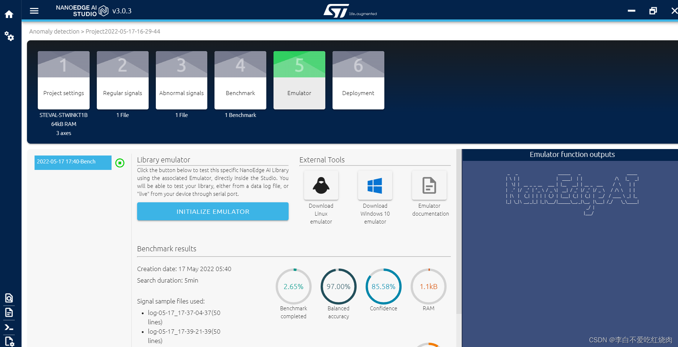678x347 pixels.
Task: Click the 1 File label under Regular signals
Action: coord(123,115)
